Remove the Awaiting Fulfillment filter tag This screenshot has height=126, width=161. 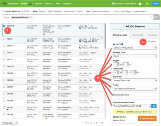tap(31, 17)
